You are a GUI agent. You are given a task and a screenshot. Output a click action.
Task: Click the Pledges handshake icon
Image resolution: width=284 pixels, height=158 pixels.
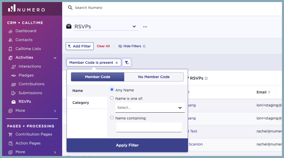[x=14, y=75]
